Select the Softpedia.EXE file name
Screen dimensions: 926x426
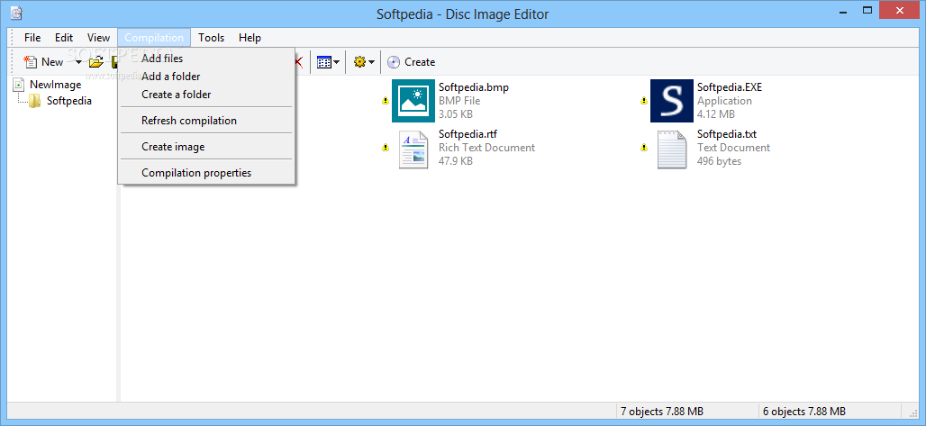coord(730,87)
